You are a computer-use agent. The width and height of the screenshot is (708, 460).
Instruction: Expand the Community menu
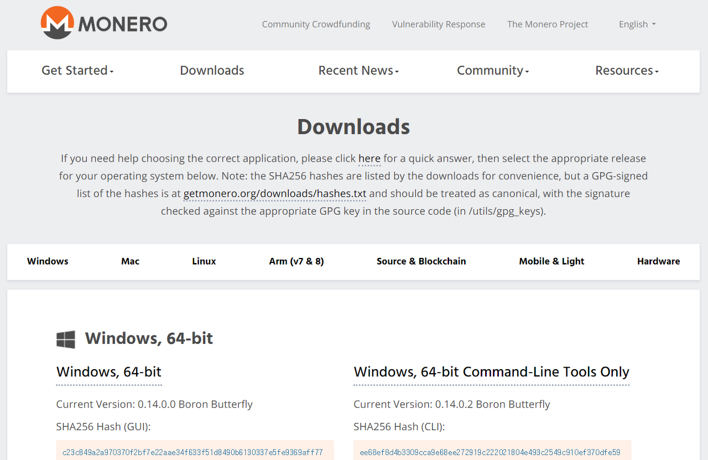(493, 70)
